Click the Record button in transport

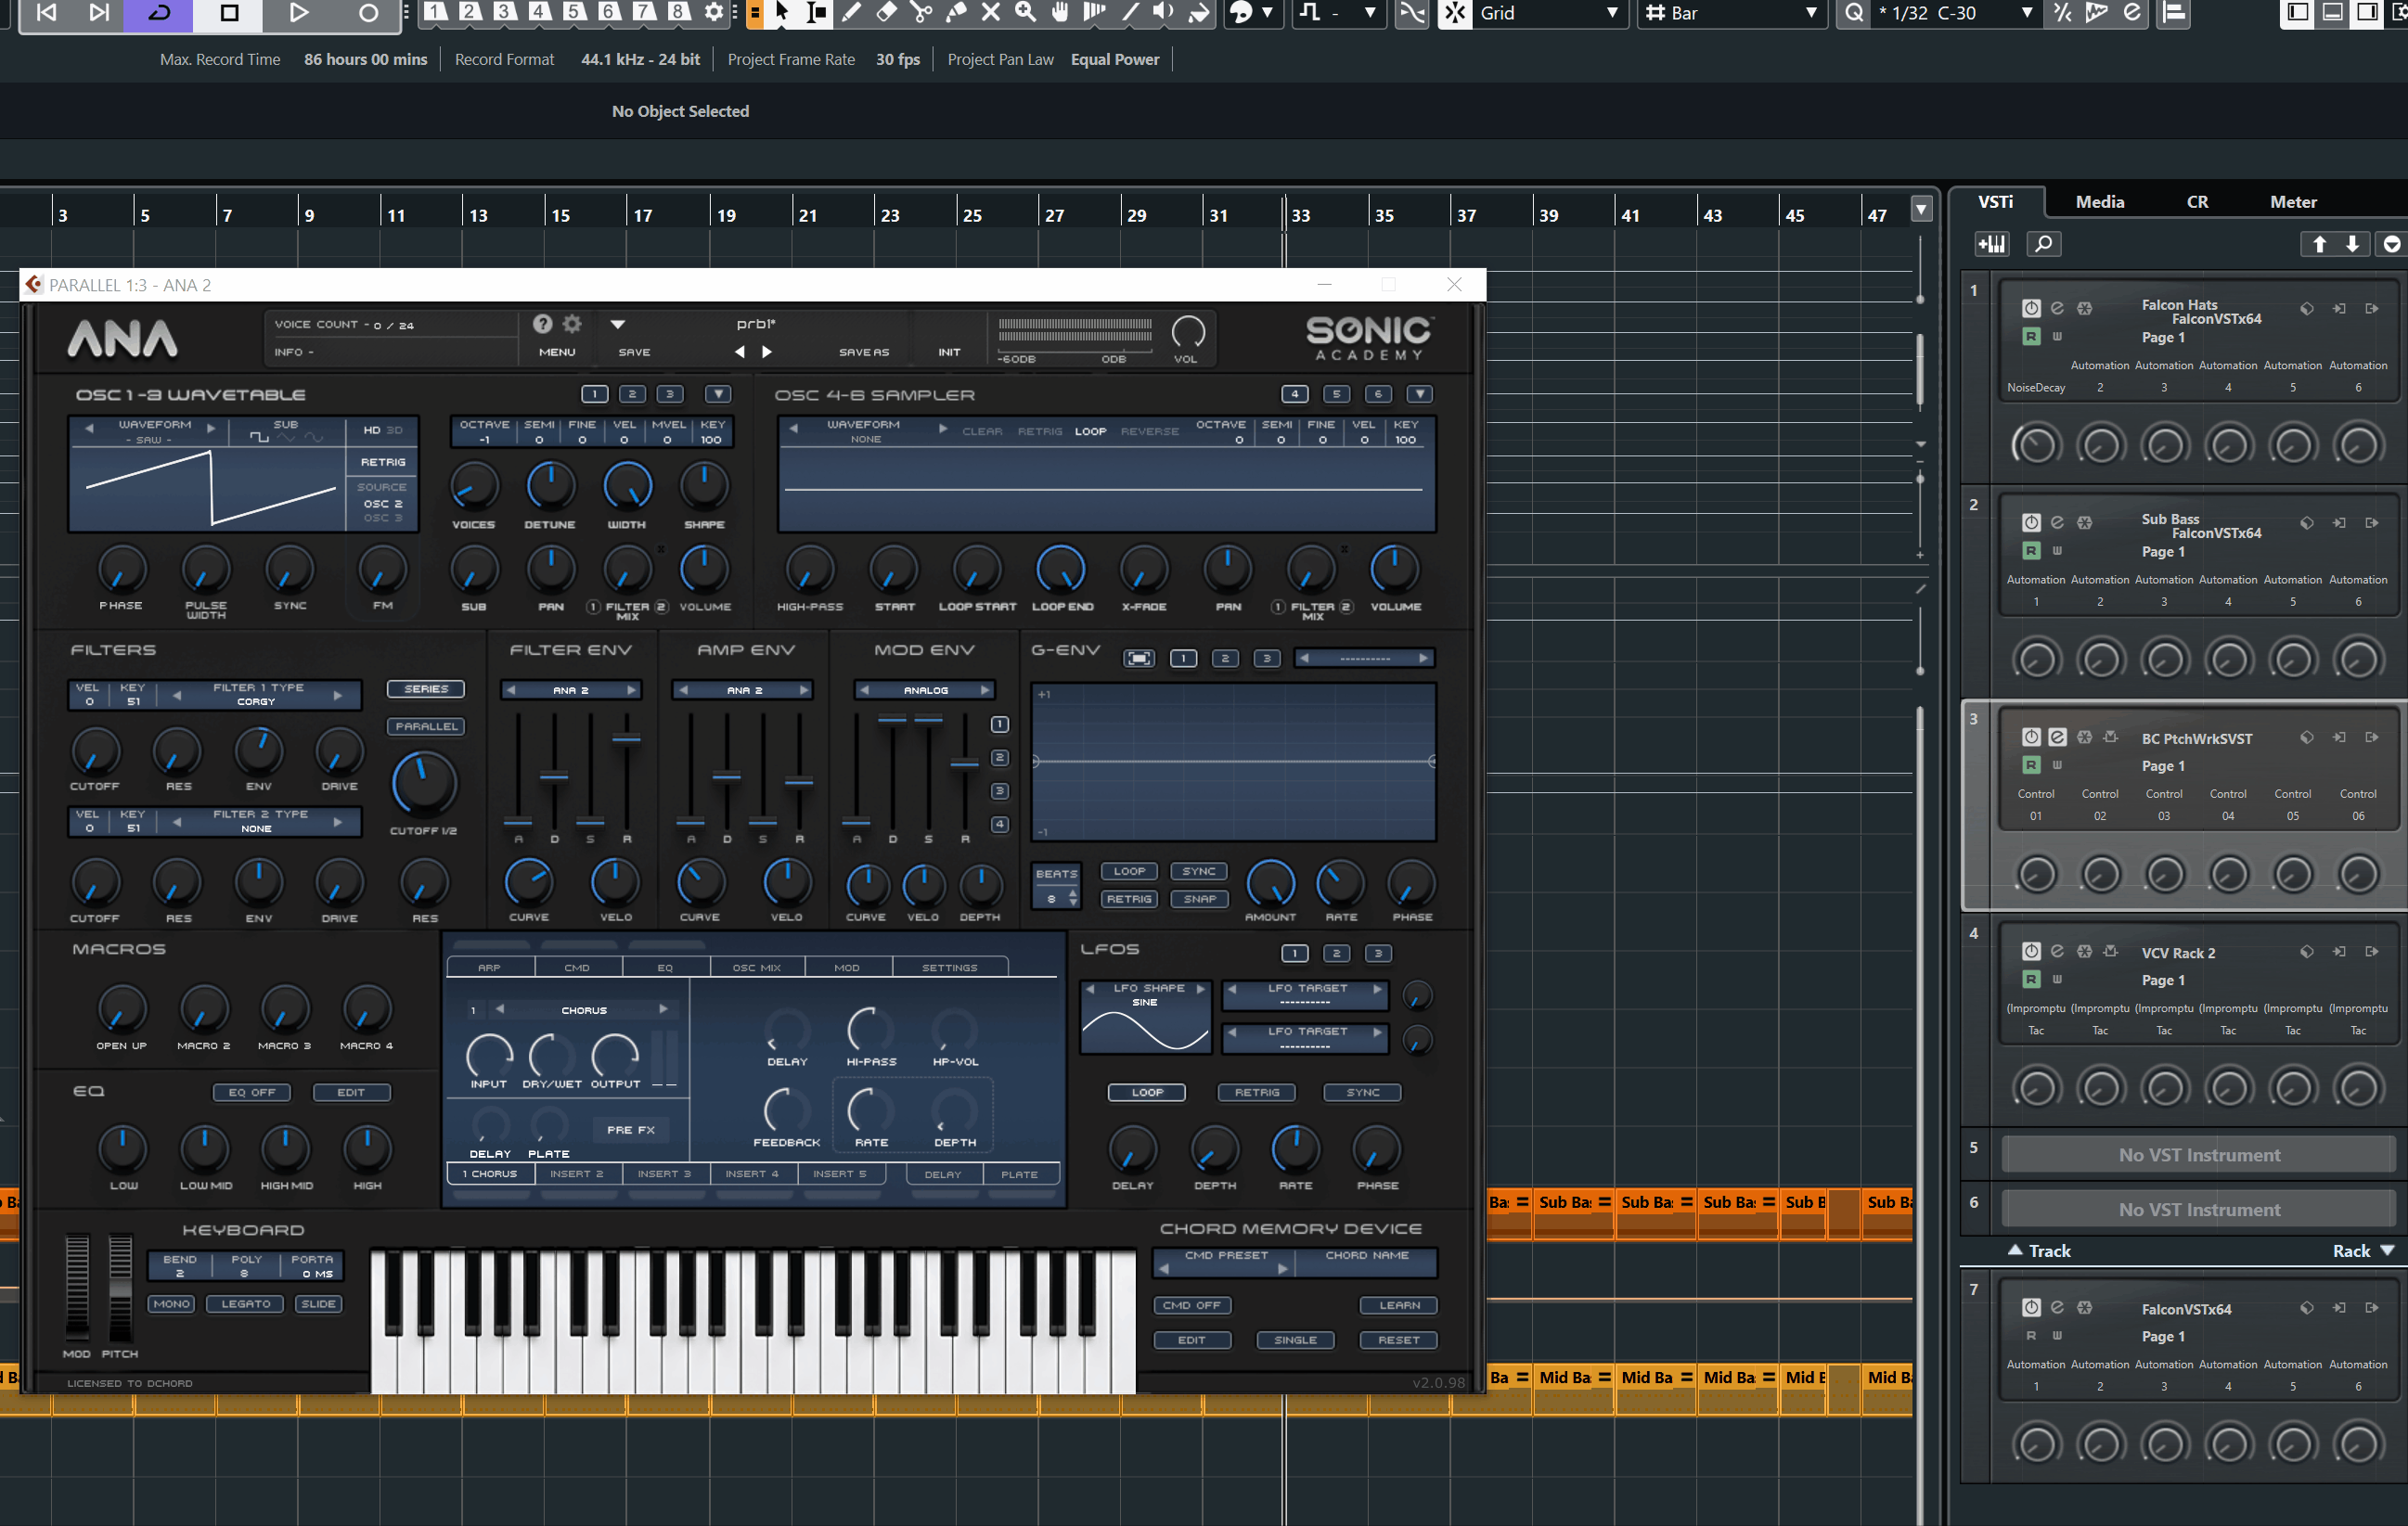(368, 13)
